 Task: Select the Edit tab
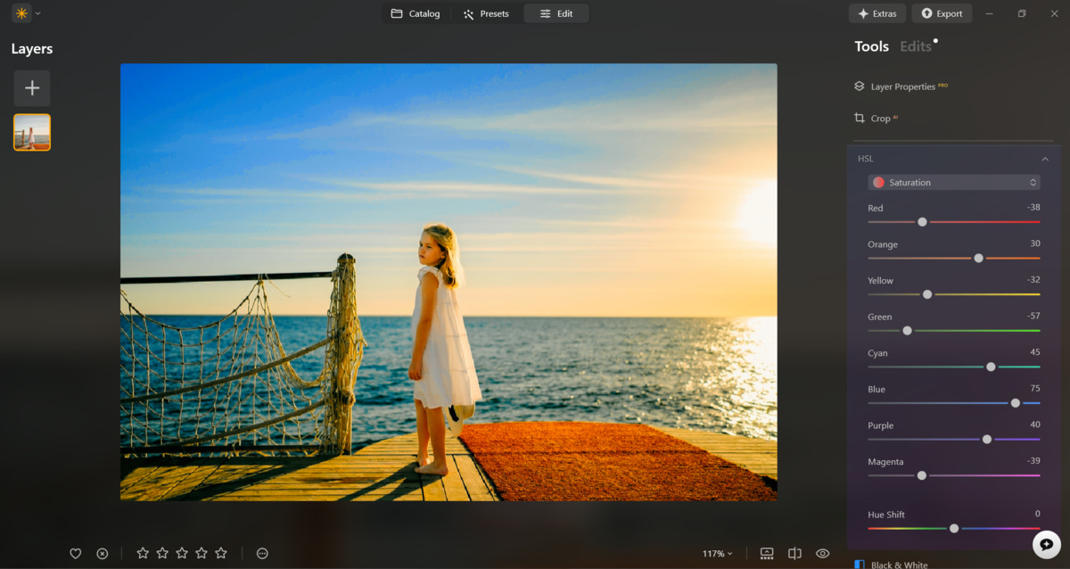tap(556, 13)
